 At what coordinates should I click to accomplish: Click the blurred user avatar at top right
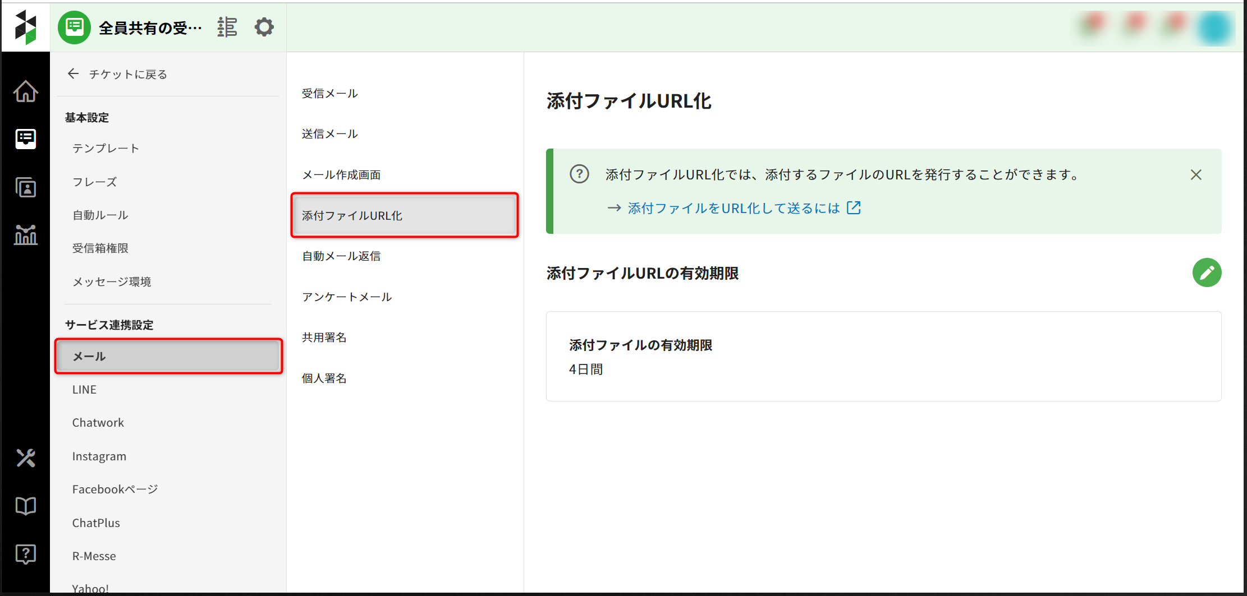pos(1214,27)
